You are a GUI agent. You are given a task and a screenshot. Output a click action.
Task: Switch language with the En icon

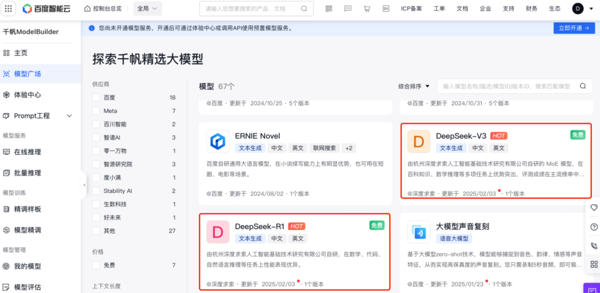pos(386,9)
